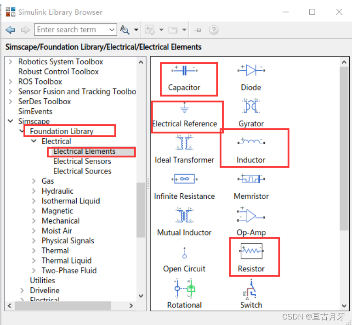The image size is (352, 325).
Task: Click tree panel scroll-right arrow
Action: point(131,305)
